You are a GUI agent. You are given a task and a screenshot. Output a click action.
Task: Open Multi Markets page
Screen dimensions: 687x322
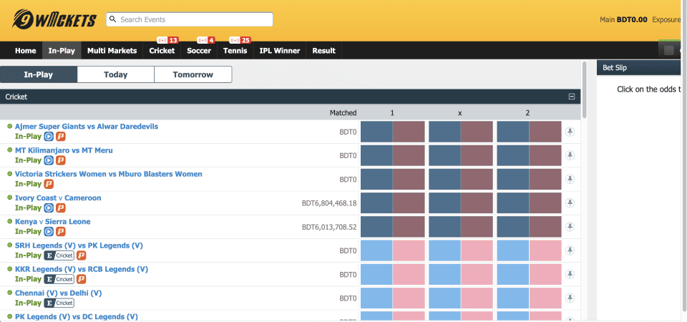tap(112, 51)
